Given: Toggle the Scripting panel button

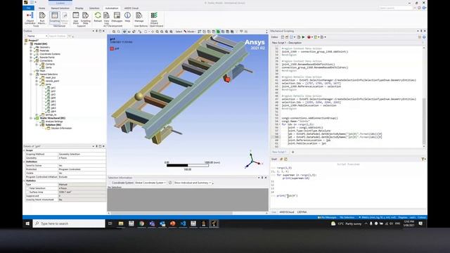Looking at the screenshot, I should (x=55, y=17).
